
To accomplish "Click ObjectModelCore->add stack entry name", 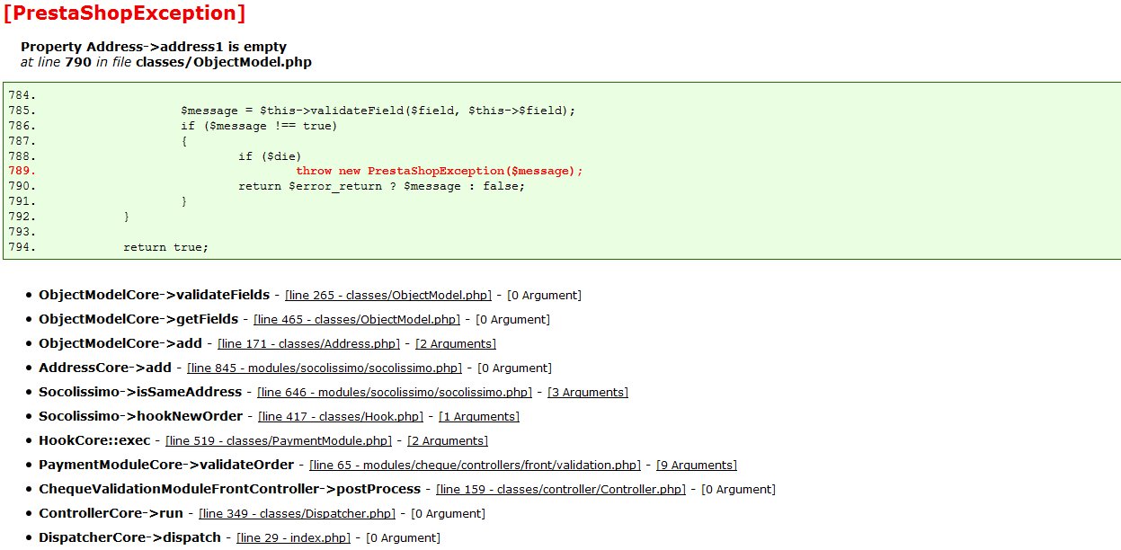I will pyautogui.click(x=120, y=343).
